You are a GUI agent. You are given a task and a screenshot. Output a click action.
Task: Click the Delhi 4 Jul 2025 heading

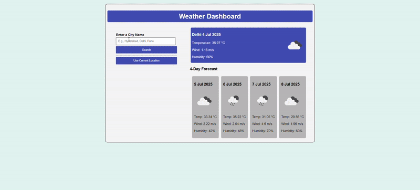206,35
